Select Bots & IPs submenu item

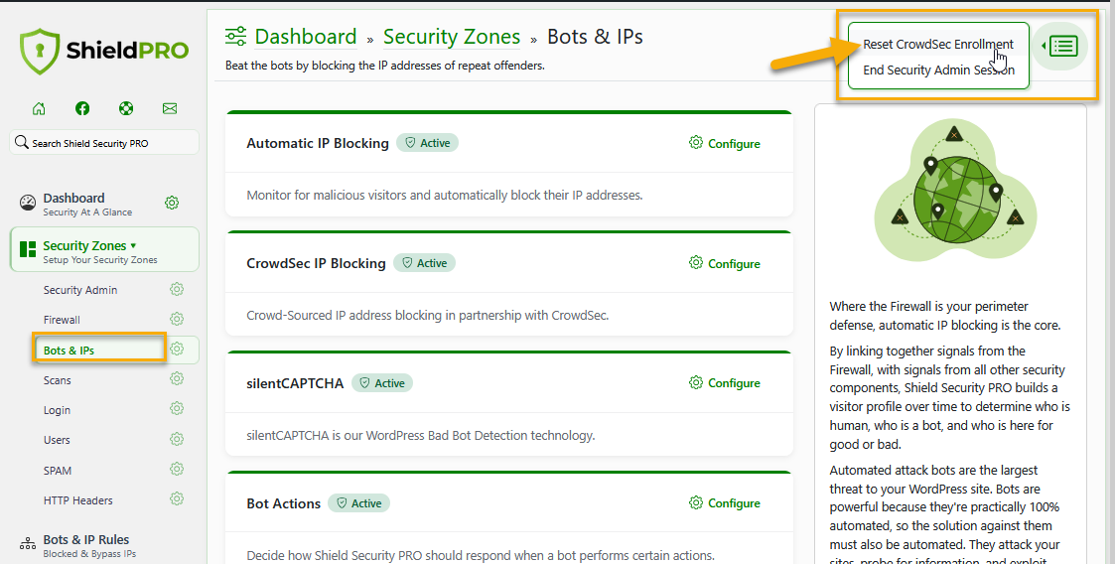[69, 350]
